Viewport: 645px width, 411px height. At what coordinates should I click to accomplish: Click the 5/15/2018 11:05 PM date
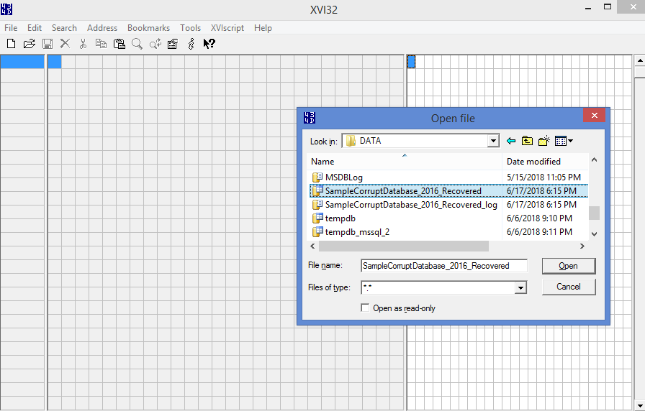point(543,177)
